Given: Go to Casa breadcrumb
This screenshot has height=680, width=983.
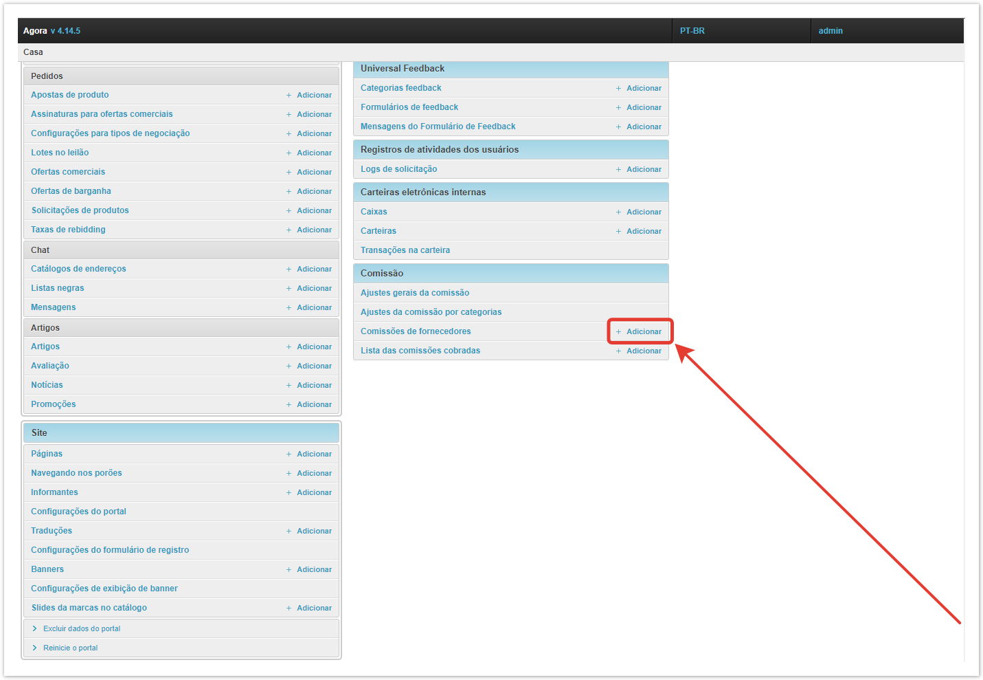Looking at the screenshot, I should [33, 52].
